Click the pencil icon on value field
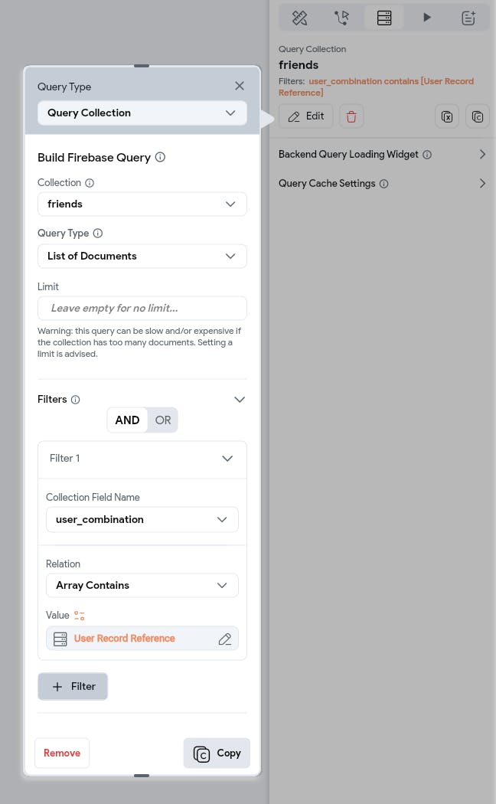This screenshot has height=804, width=496. [225, 639]
